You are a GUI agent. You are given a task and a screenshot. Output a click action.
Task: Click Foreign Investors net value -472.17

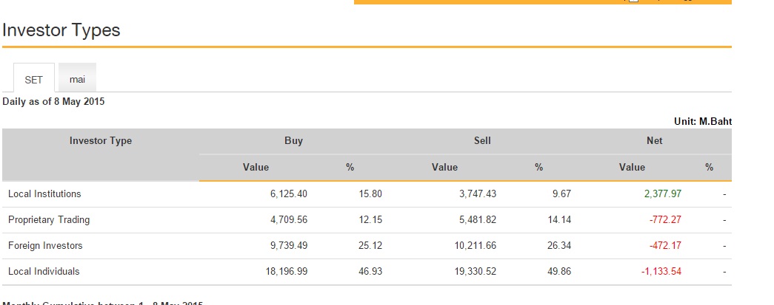(664, 246)
